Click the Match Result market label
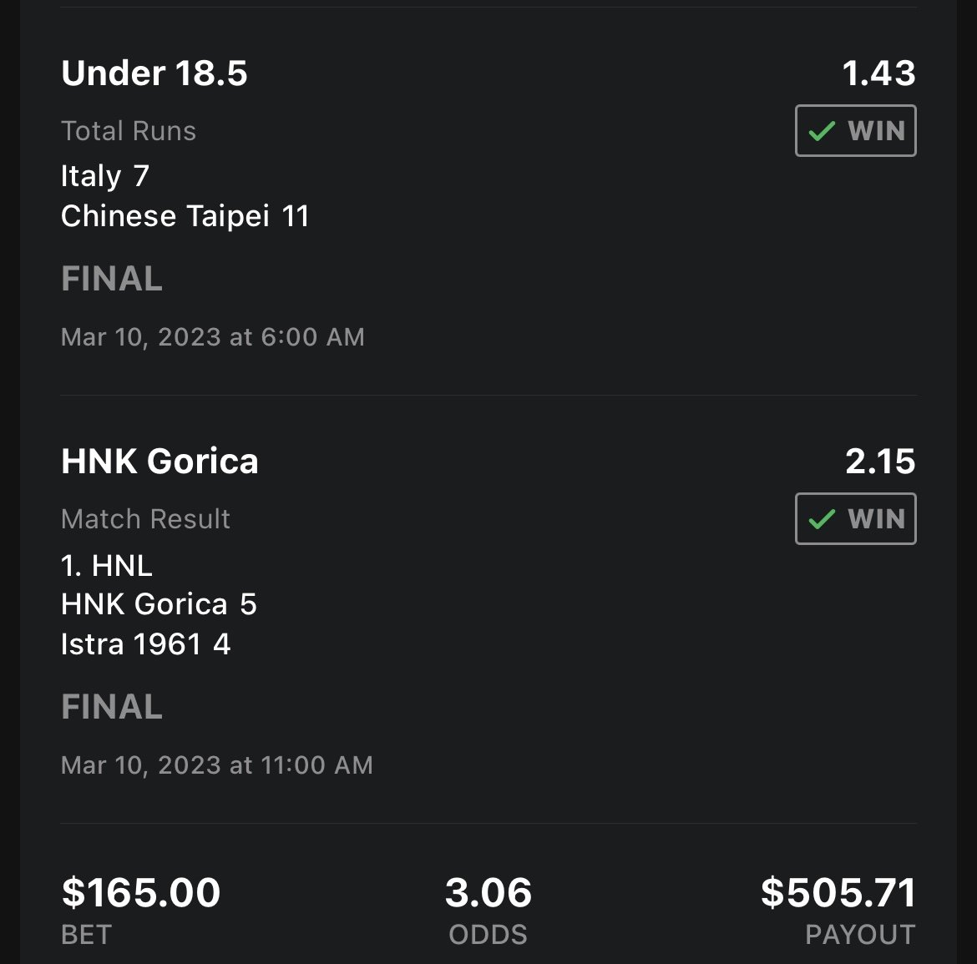This screenshot has height=964, width=977. point(145,519)
